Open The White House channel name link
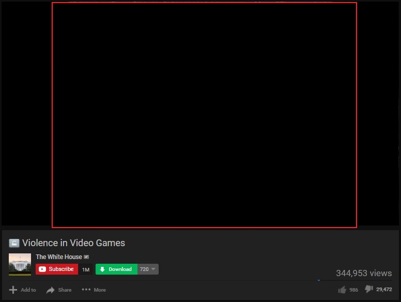This screenshot has width=401, height=302. [x=59, y=256]
